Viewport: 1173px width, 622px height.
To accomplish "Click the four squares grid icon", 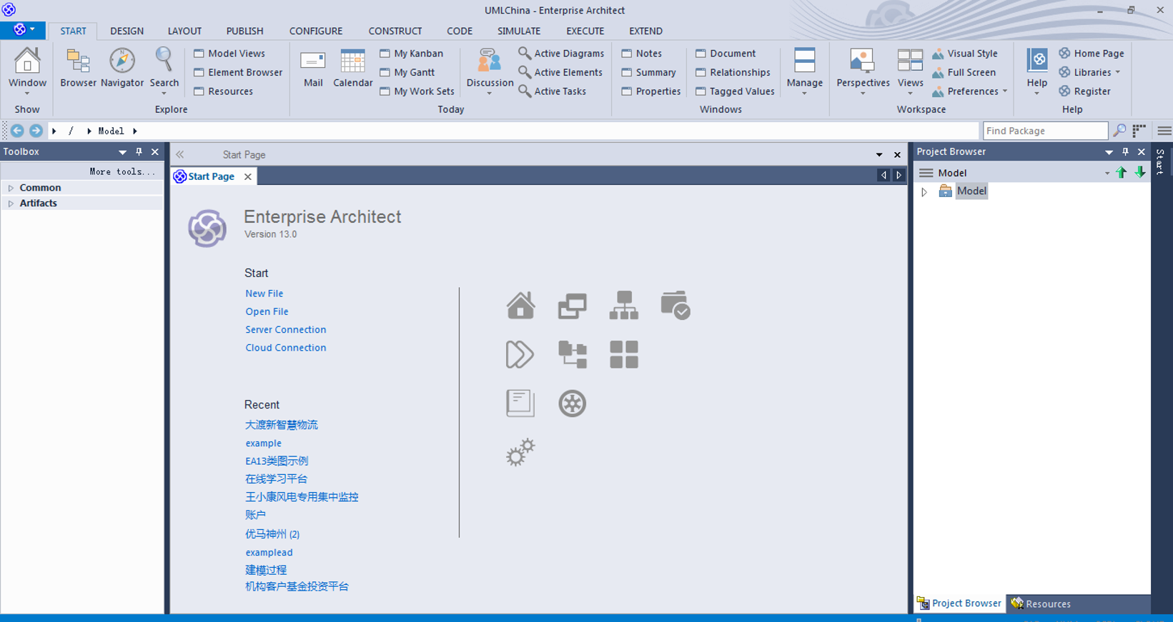I will 624,354.
